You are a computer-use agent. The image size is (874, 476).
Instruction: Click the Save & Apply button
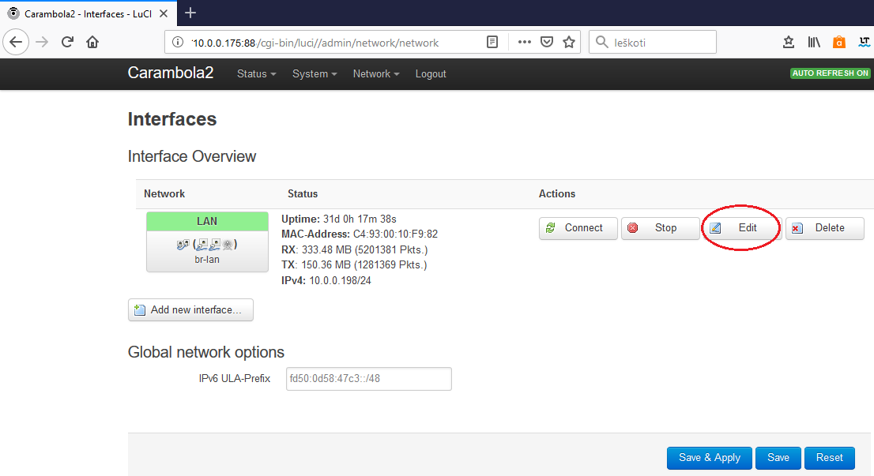pyautogui.click(x=709, y=458)
